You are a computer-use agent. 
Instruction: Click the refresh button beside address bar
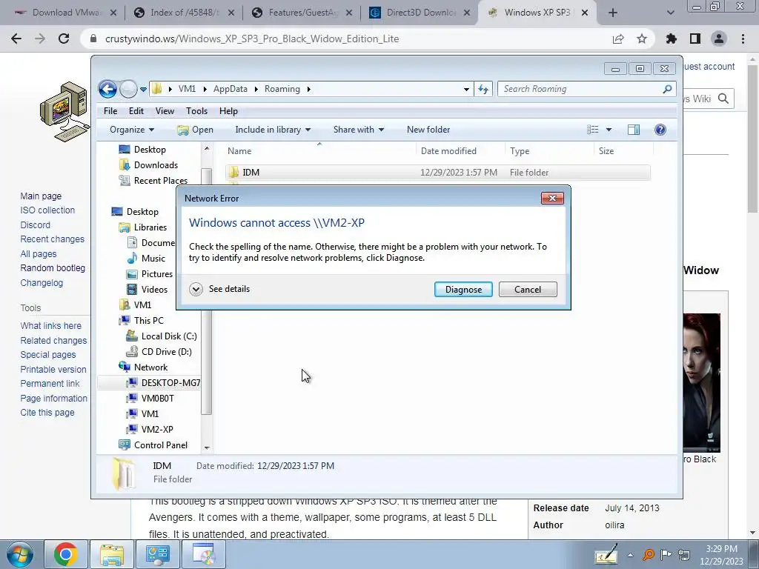pos(483,89)
